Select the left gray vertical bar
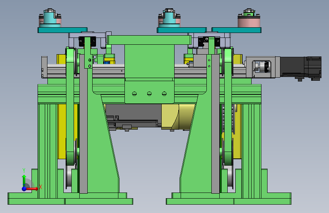The image size is (329, 213). tap(83, 124)
